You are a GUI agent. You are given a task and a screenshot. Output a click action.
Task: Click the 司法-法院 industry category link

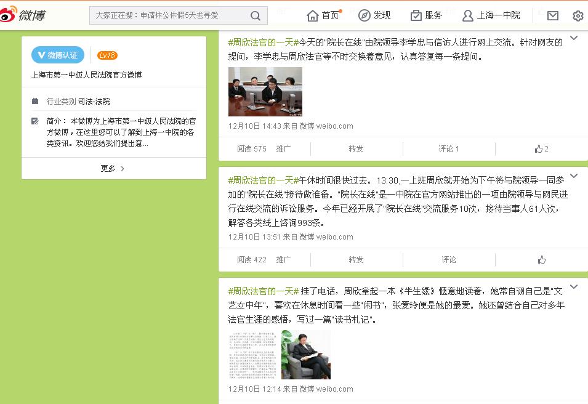pyautogui.click(x=94, y=101)
